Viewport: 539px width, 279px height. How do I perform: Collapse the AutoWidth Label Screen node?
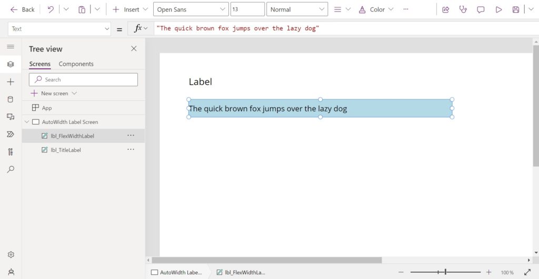pyautogui.click(x=27, y=122)
